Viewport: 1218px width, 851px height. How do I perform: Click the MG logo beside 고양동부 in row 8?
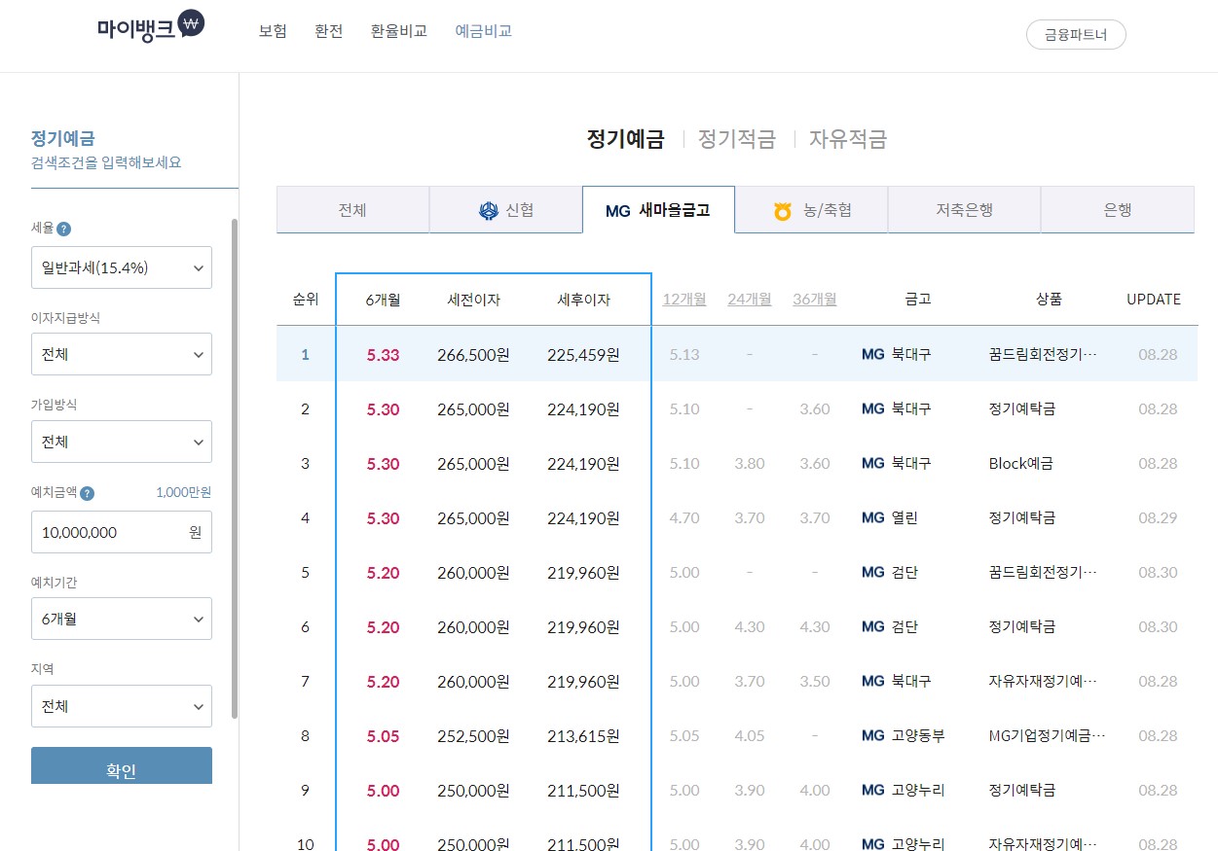871,736
